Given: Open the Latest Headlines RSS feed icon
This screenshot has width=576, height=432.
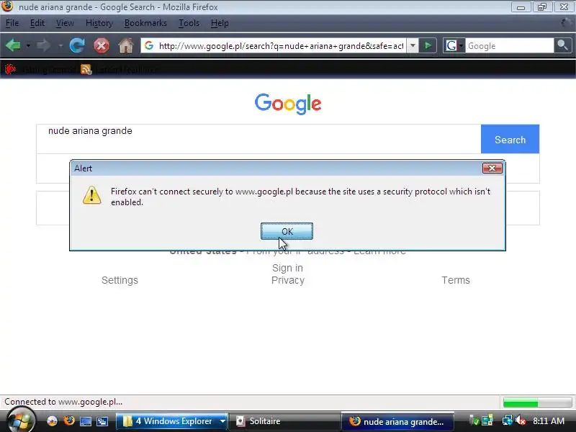Looking at the screenshot, I should pyautogui.click(x=86, y=69).
